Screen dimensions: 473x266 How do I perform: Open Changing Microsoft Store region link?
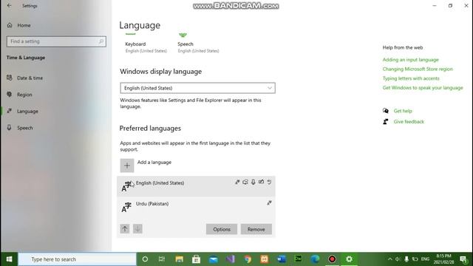coord(418,69)
